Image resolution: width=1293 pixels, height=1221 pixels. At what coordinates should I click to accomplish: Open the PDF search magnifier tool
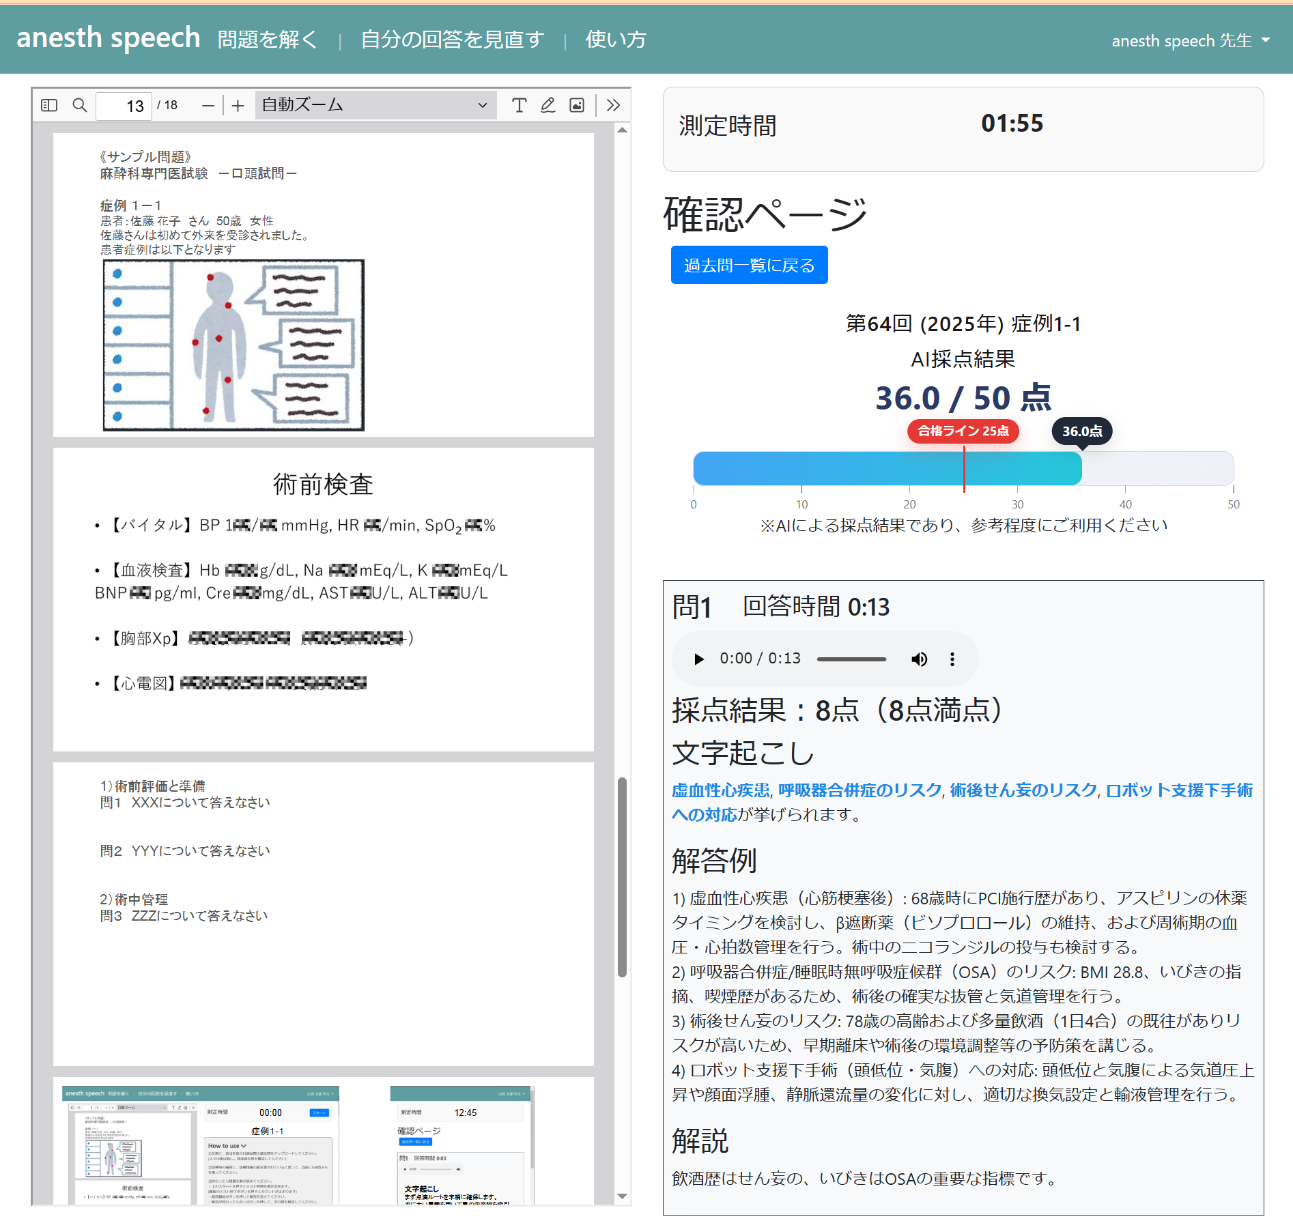click(x=80, y=105)
